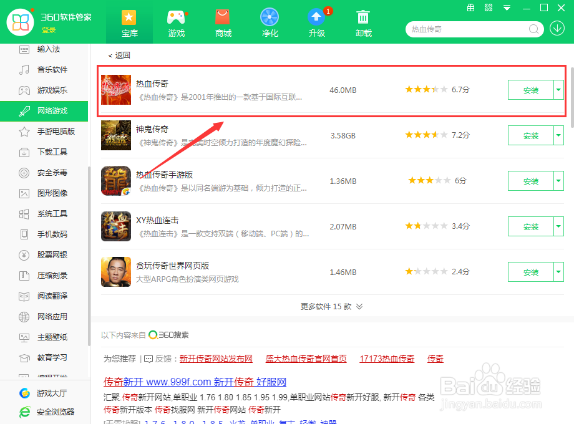The image size is (574, 424).
Task: Open 安全浏览器 from sidebar bottom
Action: pyautogui.click(x=47, y=412)
